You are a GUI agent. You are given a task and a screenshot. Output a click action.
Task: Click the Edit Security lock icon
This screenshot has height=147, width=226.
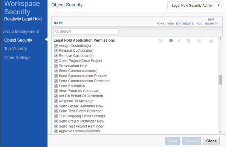click(x=211, y=40)
